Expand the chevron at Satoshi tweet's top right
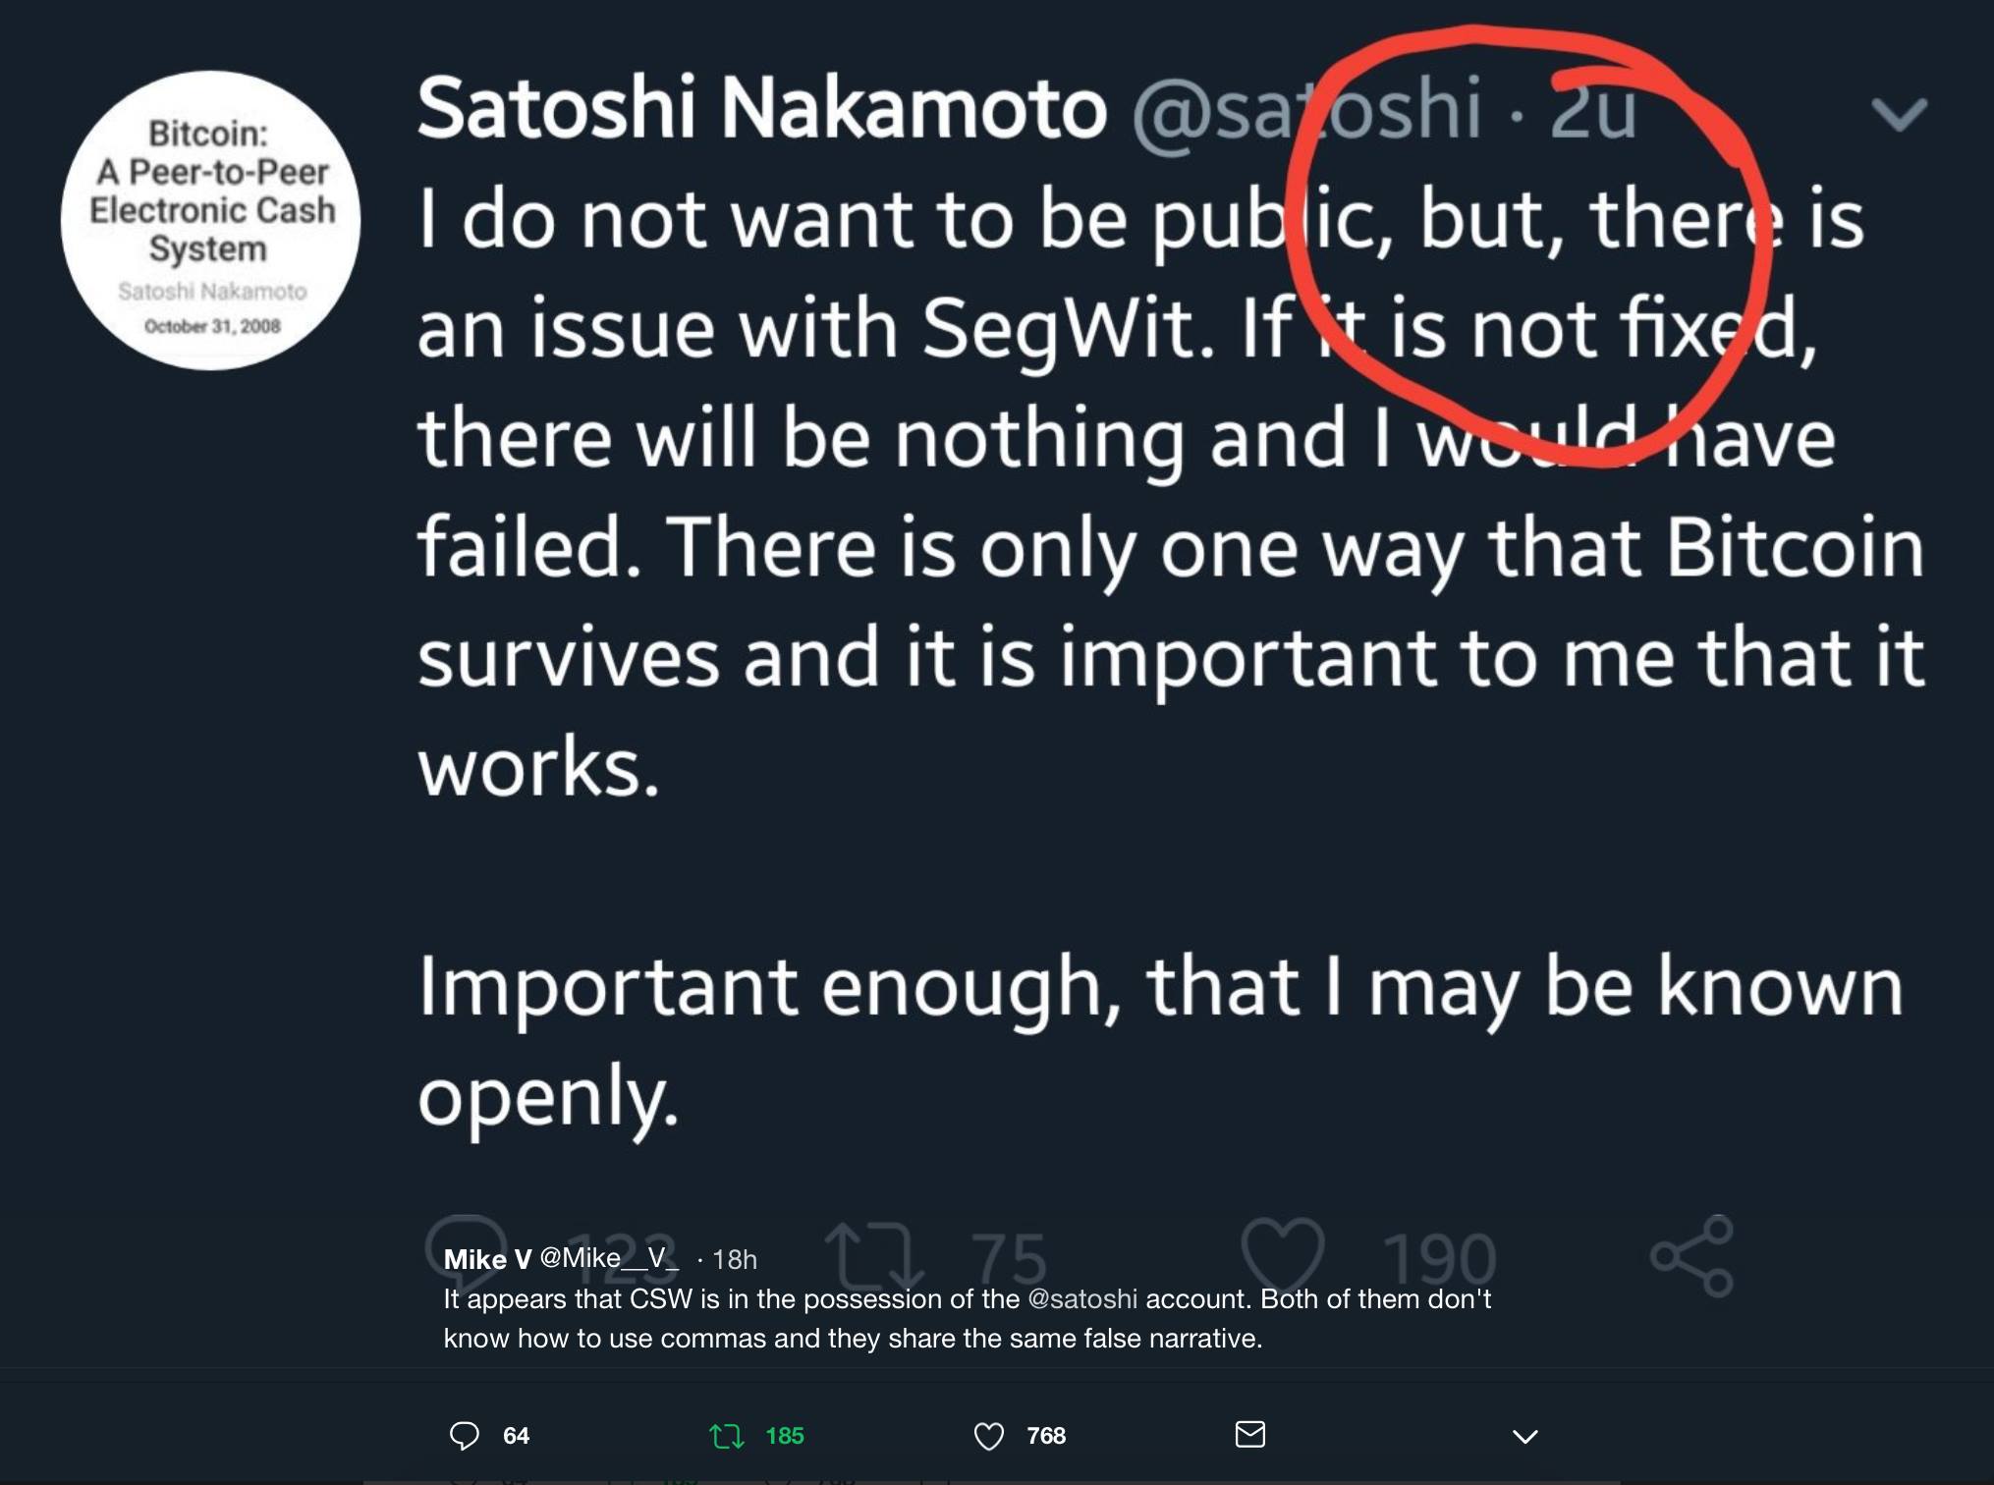This screenshot has height=1485, width=1994. [x=1900, y=114]
